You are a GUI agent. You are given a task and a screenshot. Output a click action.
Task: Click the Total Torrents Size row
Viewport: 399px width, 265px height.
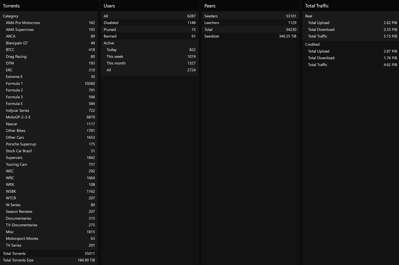click(18, 260)
